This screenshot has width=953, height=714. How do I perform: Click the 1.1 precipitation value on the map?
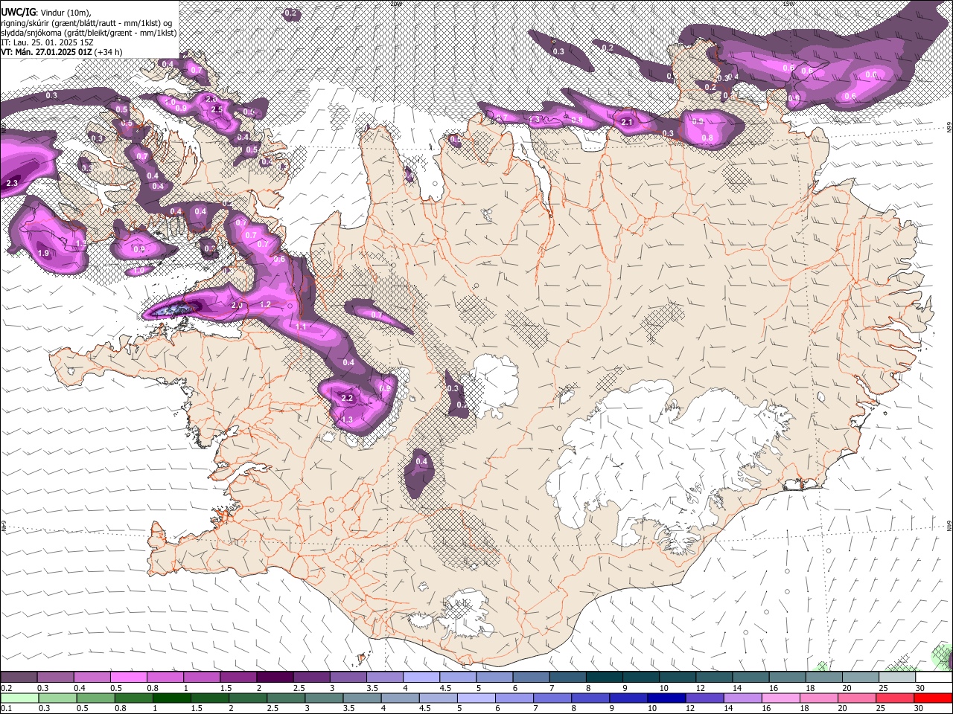pyautogui.click(x=302, y=327)
